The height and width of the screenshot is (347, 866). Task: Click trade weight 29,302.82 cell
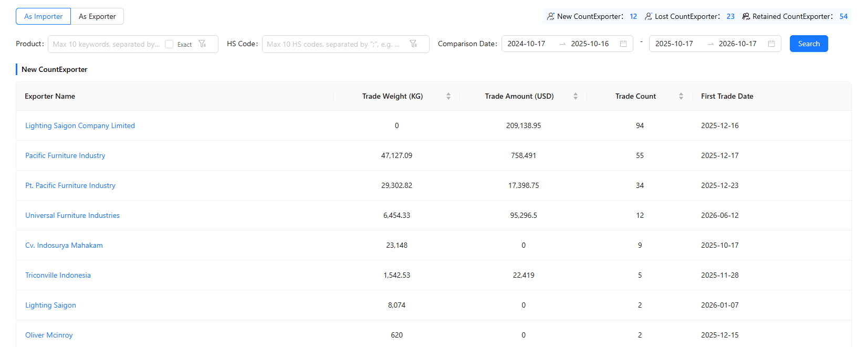[x=397, y=185]
